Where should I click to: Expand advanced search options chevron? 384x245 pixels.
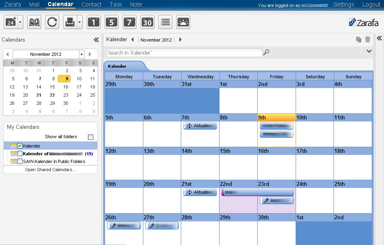click(x=369, y=51)
